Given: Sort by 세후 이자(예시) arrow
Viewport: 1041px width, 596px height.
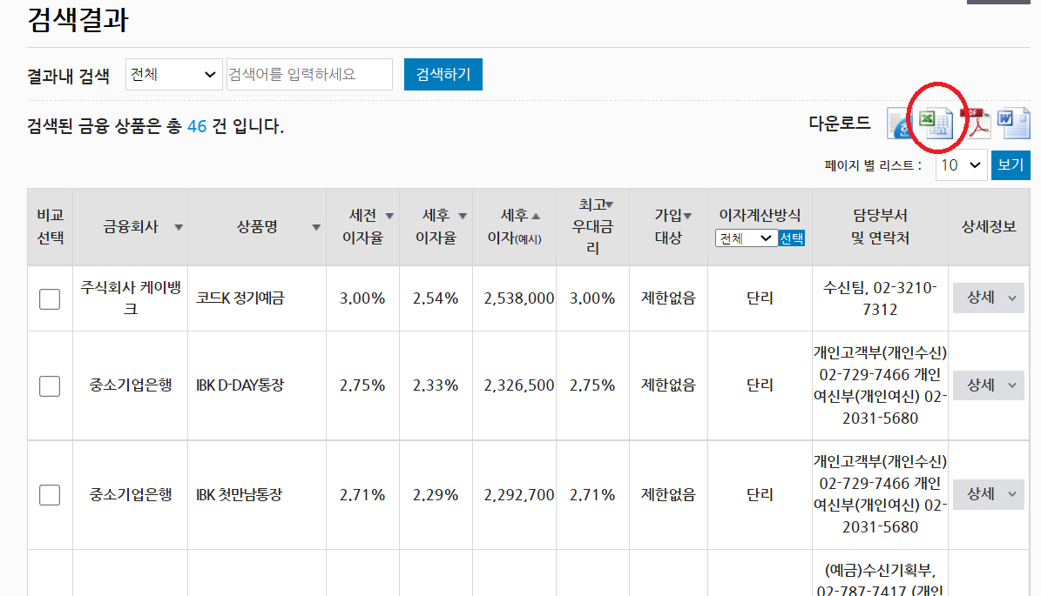Looking at the screenshot, I should coord(536,216).
